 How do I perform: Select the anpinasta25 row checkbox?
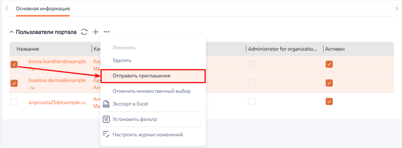(14, 102)
